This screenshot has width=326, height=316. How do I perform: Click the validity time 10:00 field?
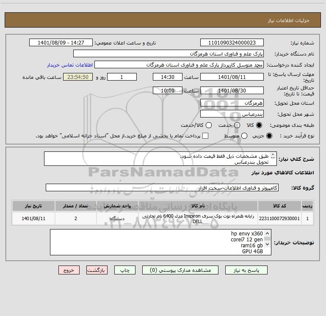click(168, 90)
